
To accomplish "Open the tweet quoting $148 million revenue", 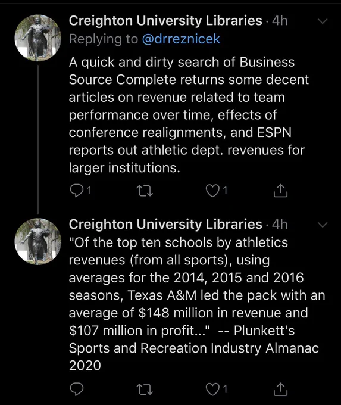I will [x=197, y=304].
